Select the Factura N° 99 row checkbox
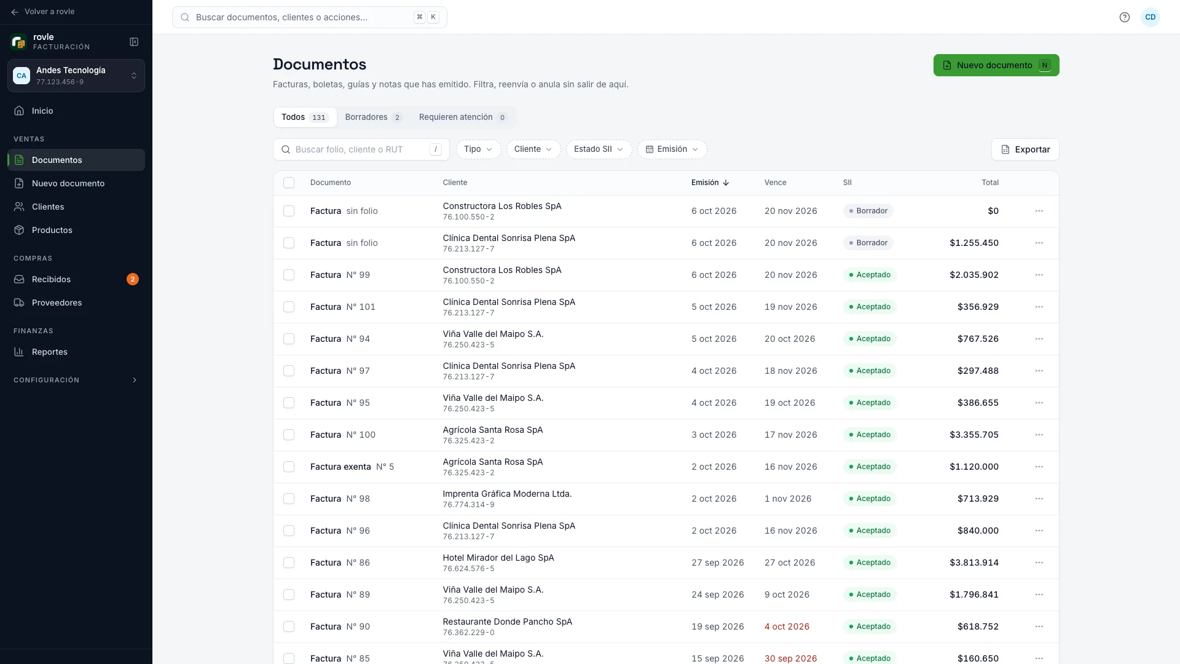The width and height of the screenshot is (1180, 664). pyautogui.click(x=289, y=275)
